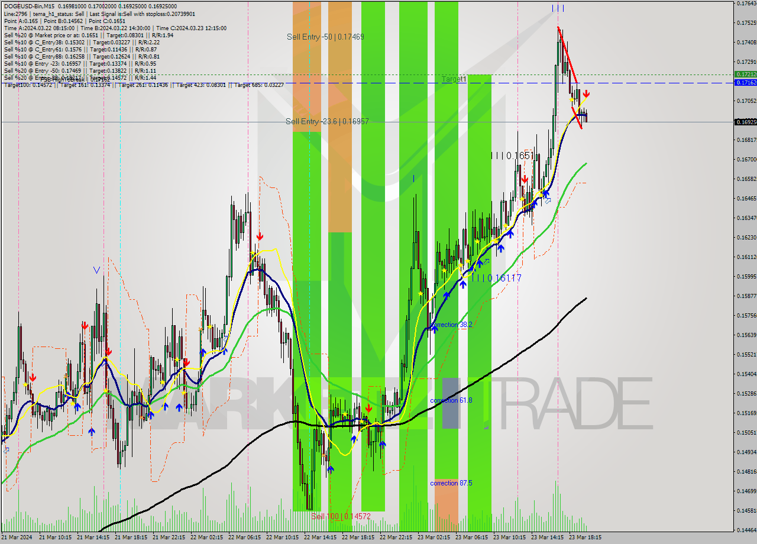Click the 0.14464 price axis value
Screen dimensions: 757x544
tap(746, 530)
